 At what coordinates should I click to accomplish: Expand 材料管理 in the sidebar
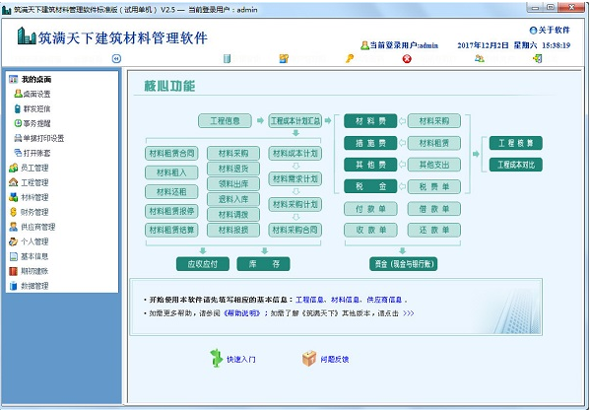(x=29, y=197)
